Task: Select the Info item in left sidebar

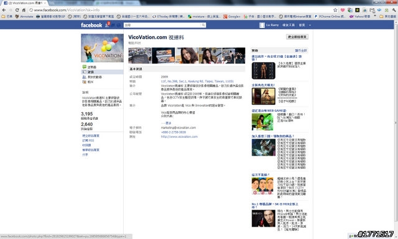Action: tap(102, 72)
